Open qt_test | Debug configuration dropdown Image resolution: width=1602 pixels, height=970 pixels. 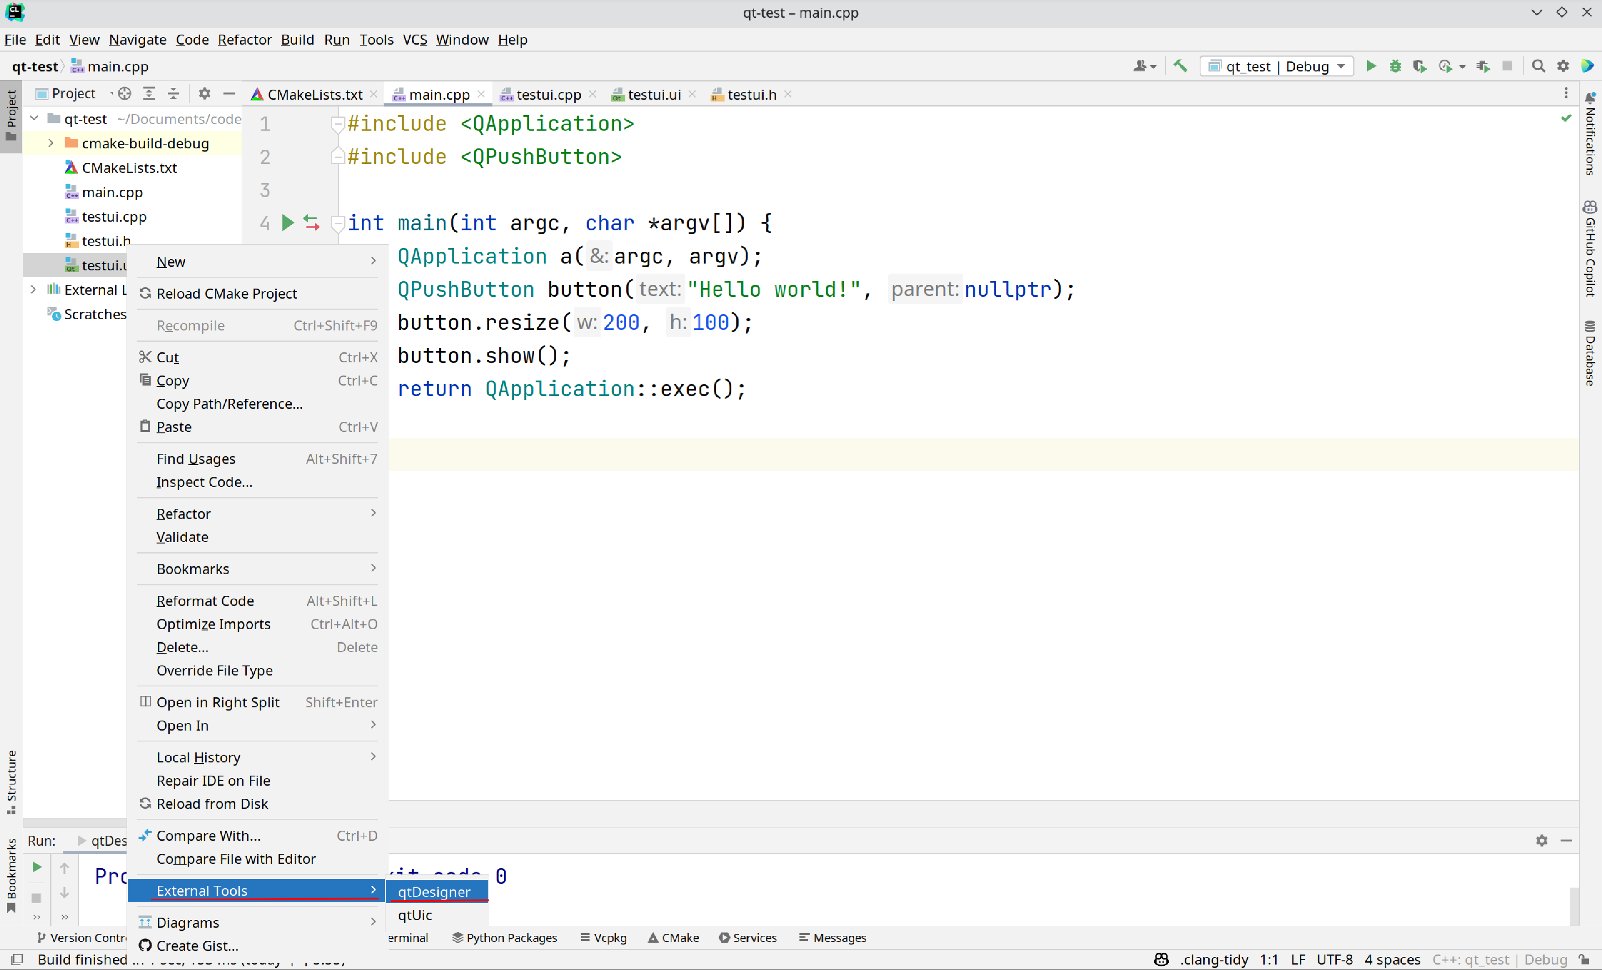click(1277, 66)
